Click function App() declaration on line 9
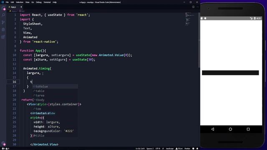 (33, 51)
